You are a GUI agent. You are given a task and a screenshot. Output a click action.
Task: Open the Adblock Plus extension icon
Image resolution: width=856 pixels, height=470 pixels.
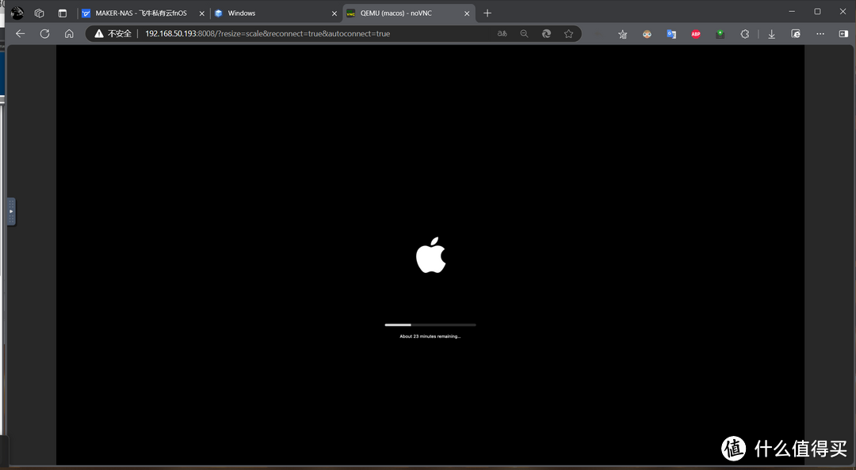click(x=696, y=33)
